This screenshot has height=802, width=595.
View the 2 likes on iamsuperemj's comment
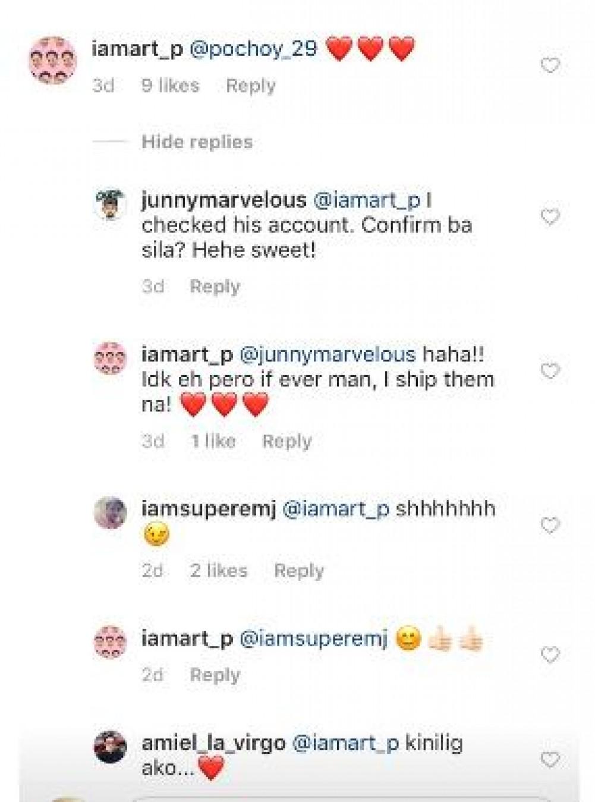[218, 571]
